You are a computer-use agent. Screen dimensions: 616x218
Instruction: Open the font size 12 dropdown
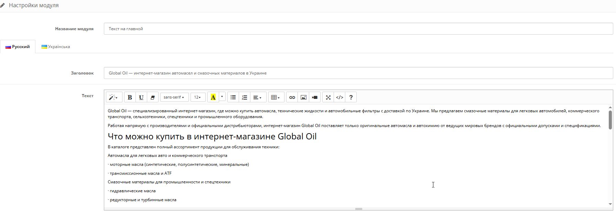[x=198, y=97]
